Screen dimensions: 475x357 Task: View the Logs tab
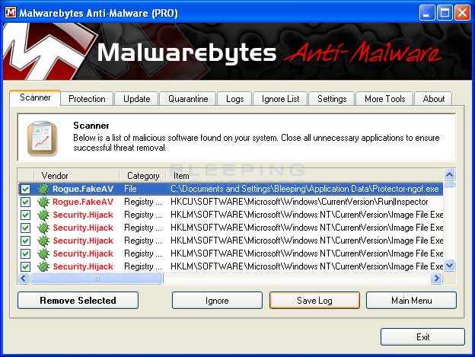[234, 99]
